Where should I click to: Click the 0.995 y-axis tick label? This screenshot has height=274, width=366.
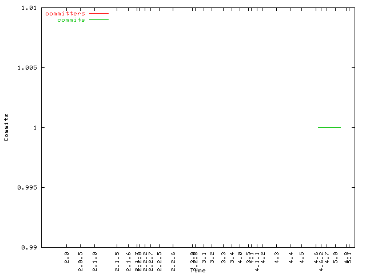(x=27, y=188)
